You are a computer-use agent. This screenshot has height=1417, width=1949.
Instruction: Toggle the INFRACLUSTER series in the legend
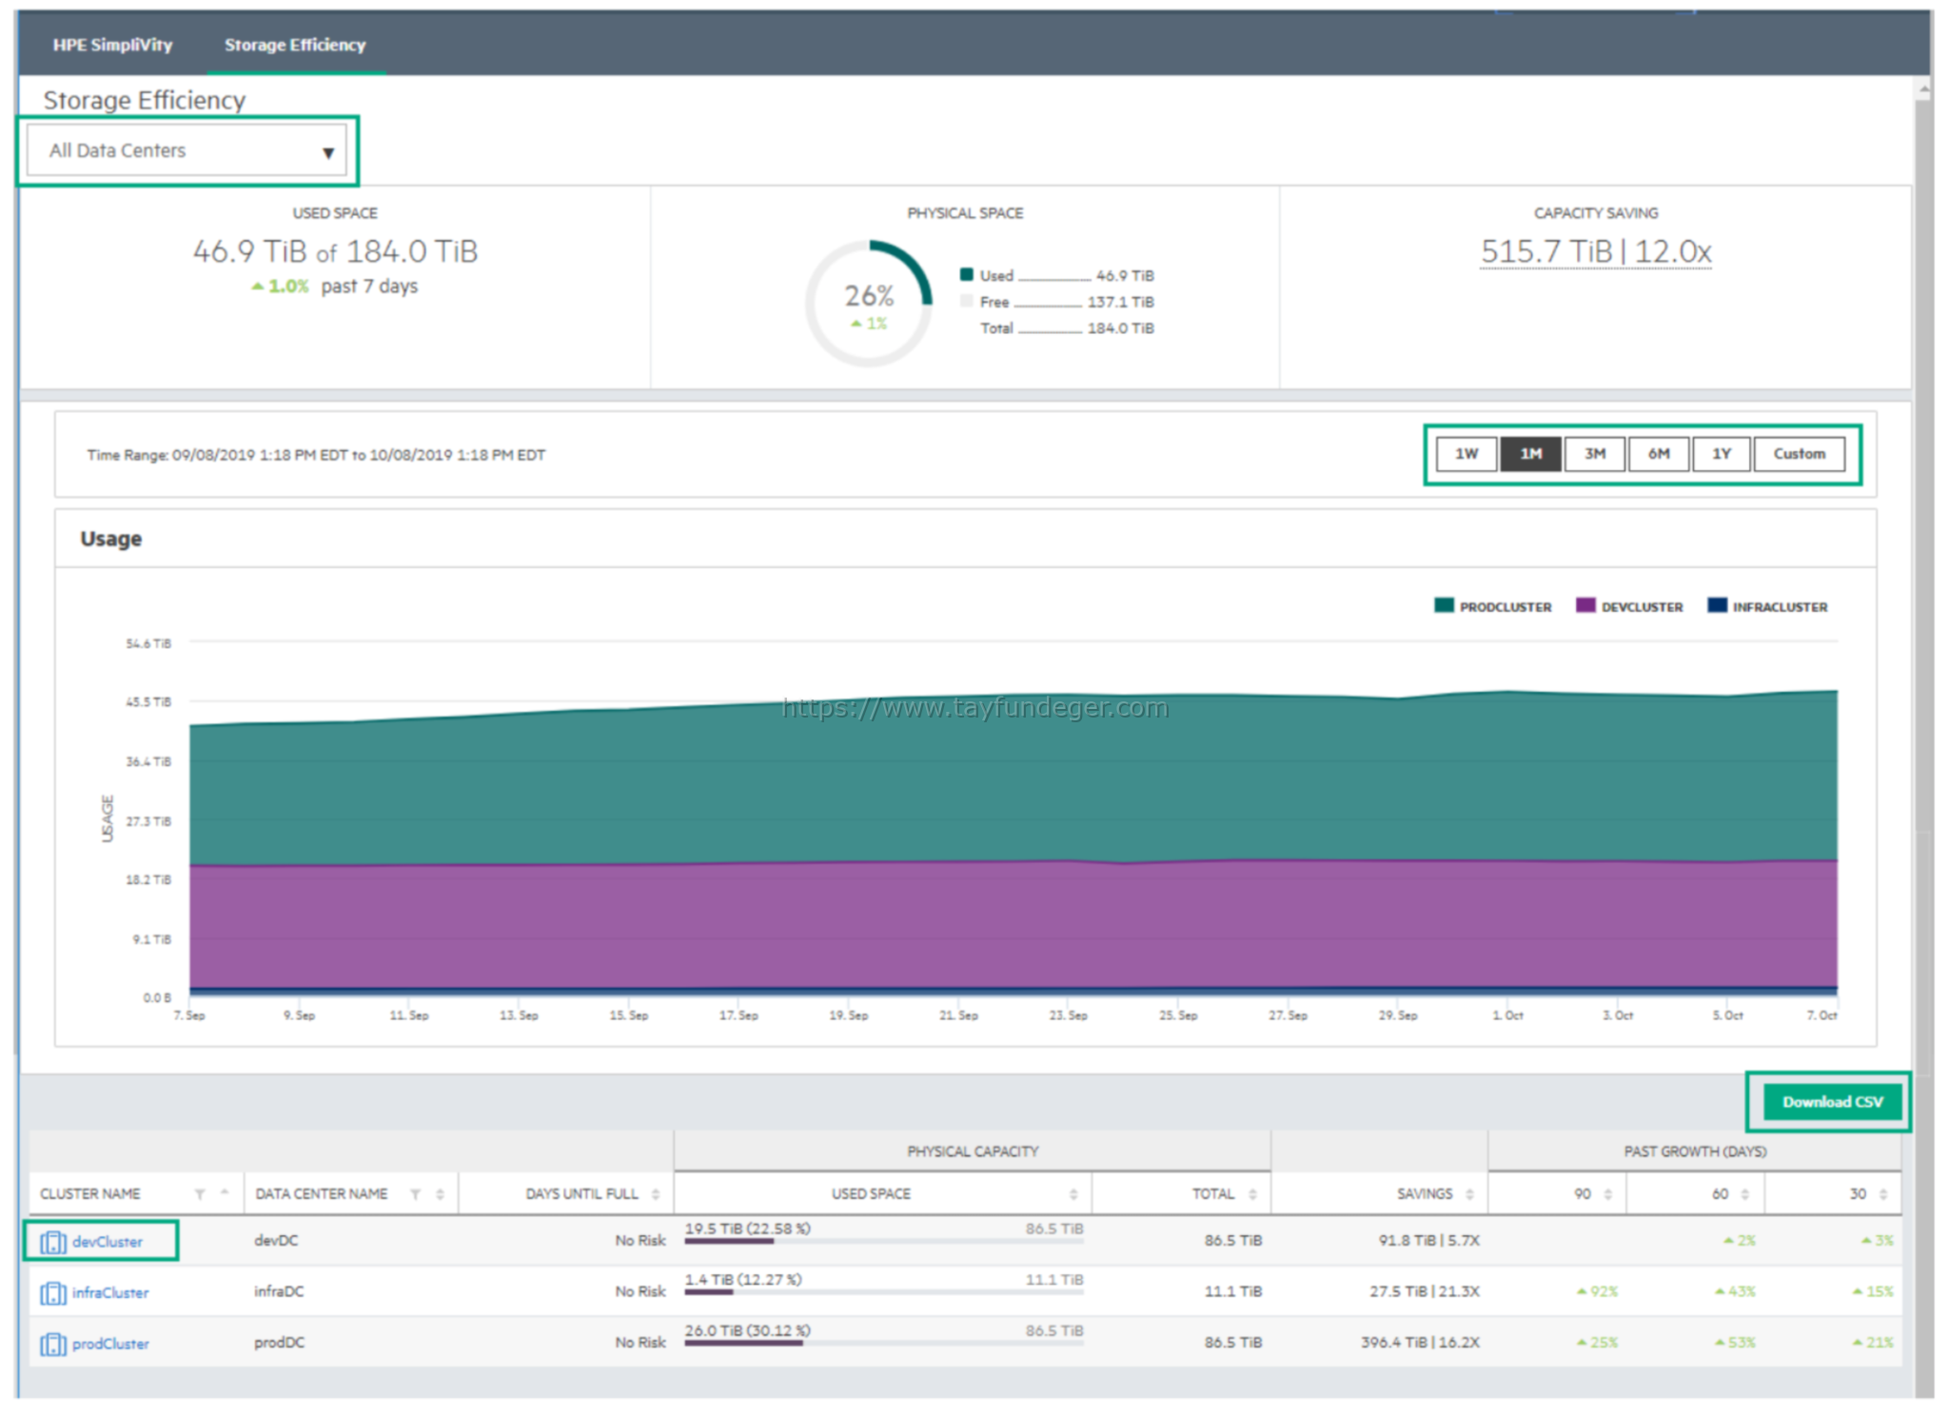[1767, 606]
